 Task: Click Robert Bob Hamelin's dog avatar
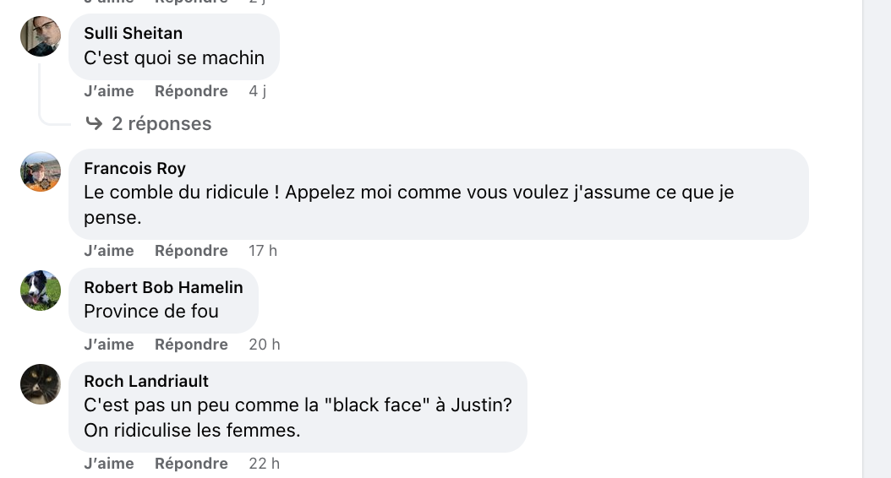coord(41,290)
